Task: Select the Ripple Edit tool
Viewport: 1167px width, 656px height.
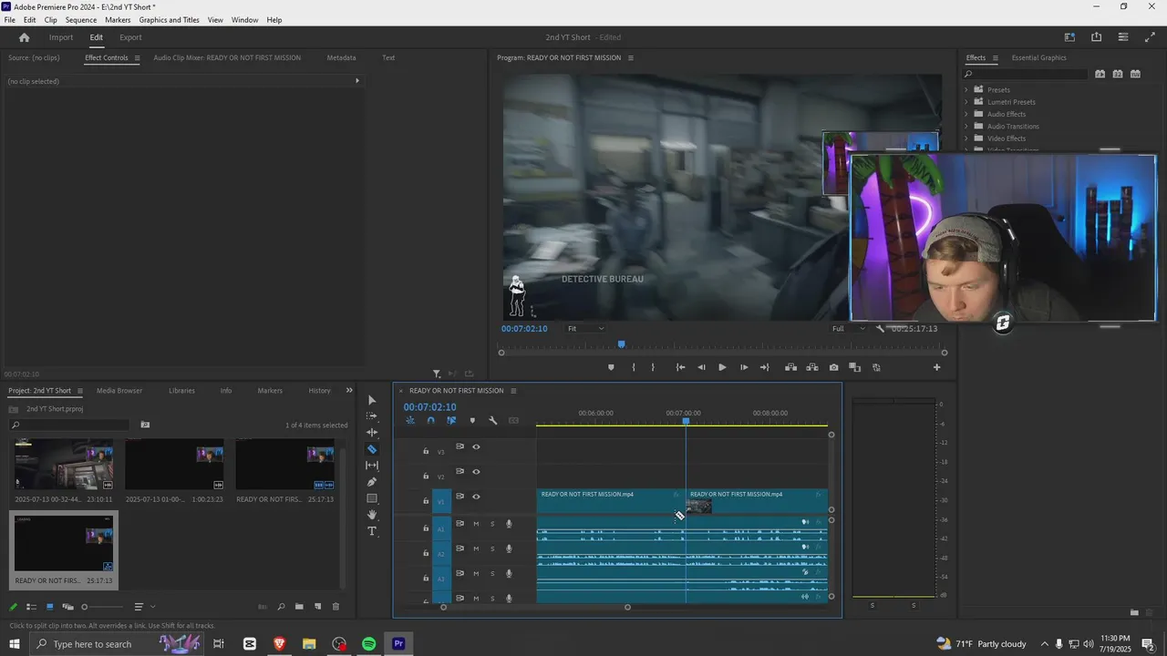Action: [x=372, y=433]
